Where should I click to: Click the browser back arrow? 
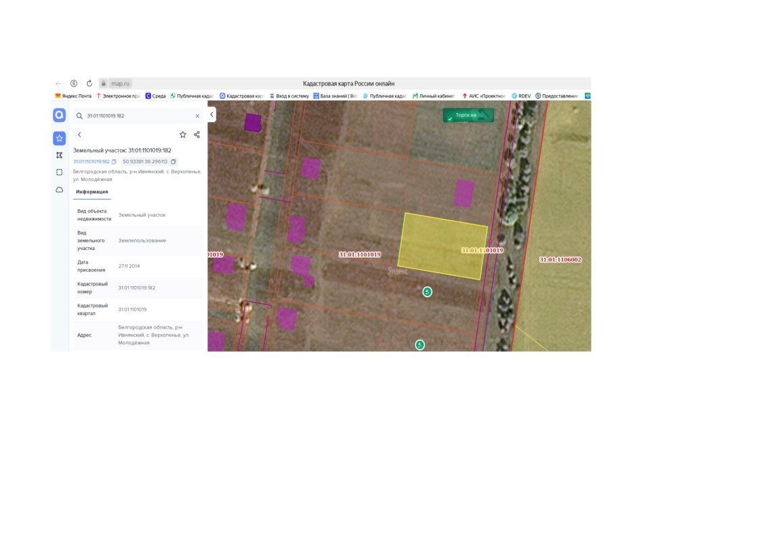(x=58, y=83)
